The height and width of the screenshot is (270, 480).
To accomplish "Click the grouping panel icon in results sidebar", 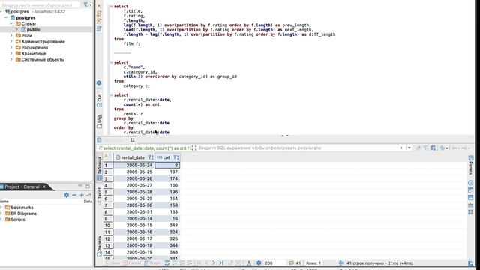I will 471,212.
